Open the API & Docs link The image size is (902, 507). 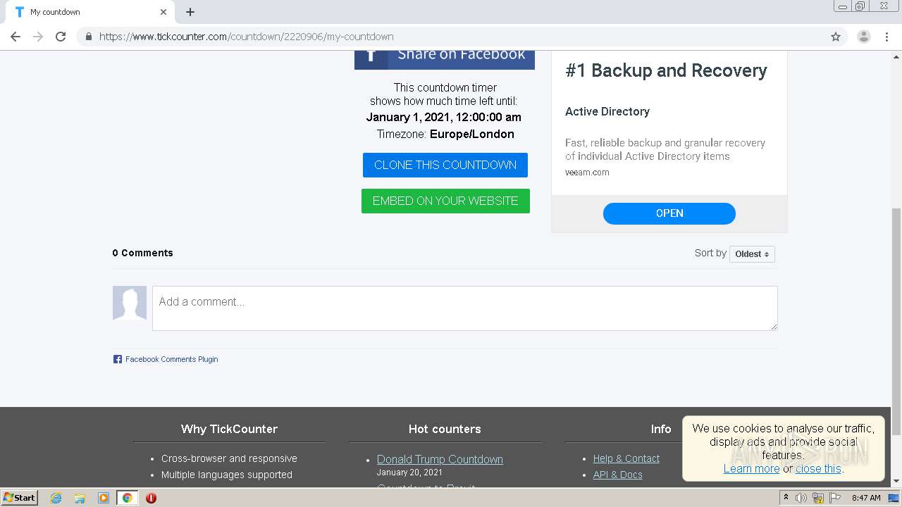pos(618,475)
